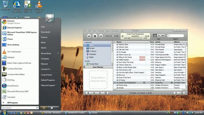204x115 pixels.
Task: Switch iTunes to grid view
Action: 159,35
